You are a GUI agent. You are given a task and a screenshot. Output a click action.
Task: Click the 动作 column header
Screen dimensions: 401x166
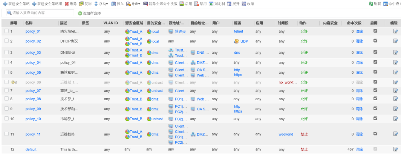[x=303, y=23]
